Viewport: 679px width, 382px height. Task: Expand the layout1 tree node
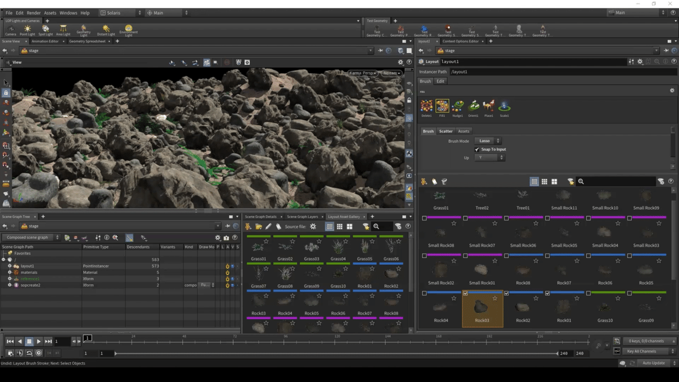(x=10, y=266)
